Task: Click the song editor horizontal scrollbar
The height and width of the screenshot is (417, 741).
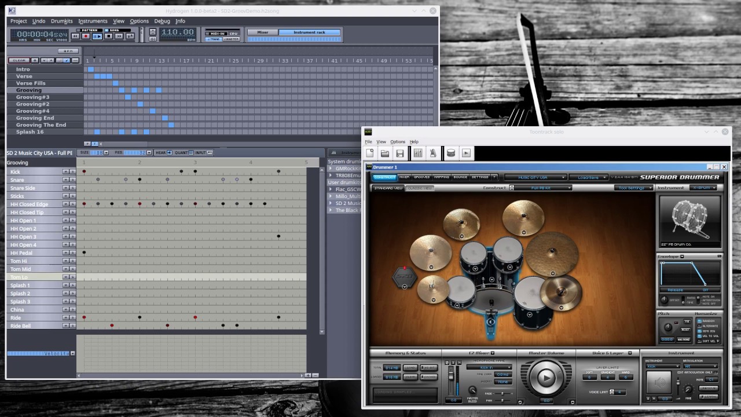Action: click(x=266, y=144)
